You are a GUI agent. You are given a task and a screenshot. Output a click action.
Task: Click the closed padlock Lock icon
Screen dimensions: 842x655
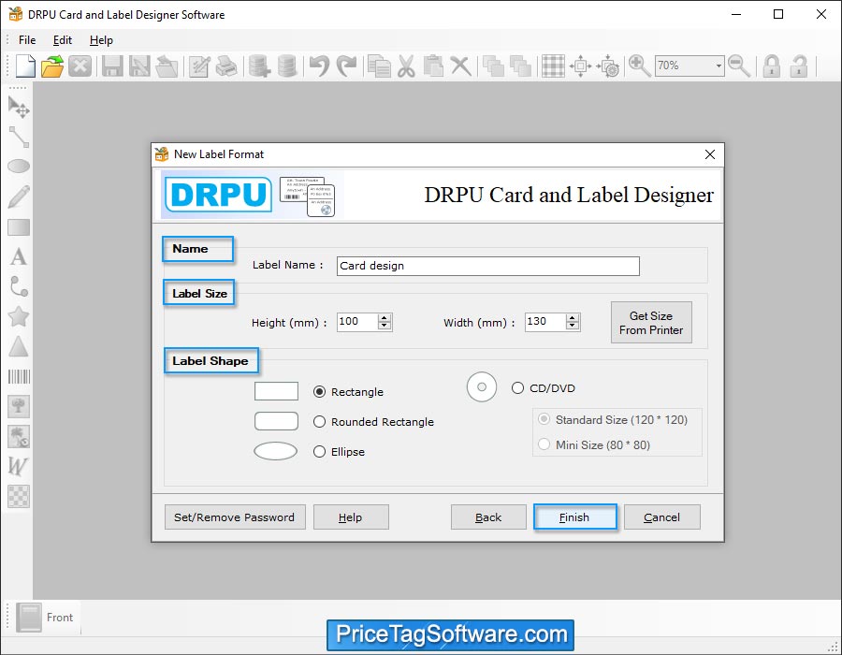pos(772,66)
